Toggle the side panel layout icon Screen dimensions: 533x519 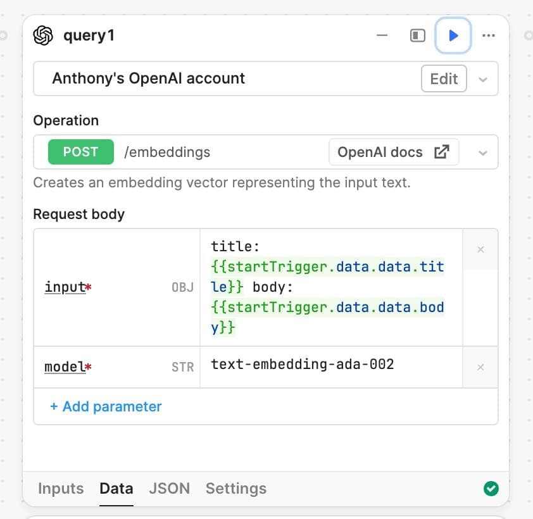[x=417, y=35]
